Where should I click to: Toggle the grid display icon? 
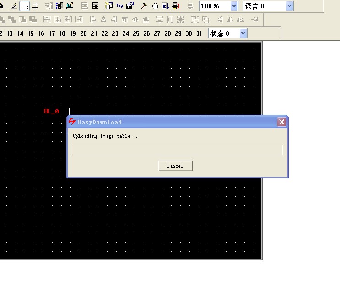pyautogui.click(x=25, y=6)
